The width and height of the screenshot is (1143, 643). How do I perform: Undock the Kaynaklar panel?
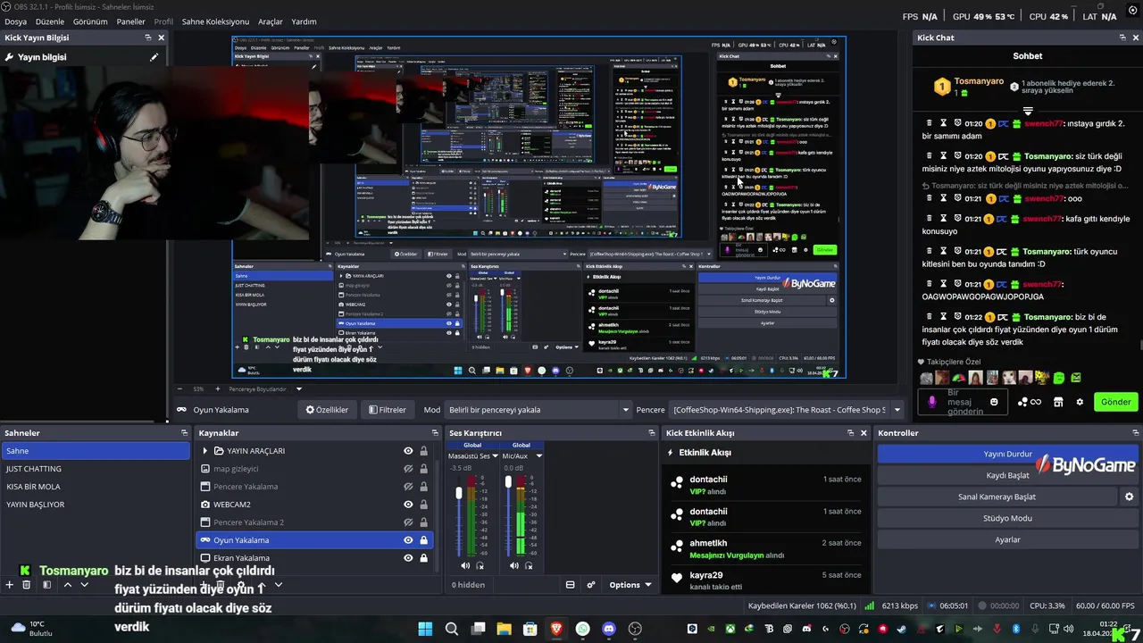point(433,433)
